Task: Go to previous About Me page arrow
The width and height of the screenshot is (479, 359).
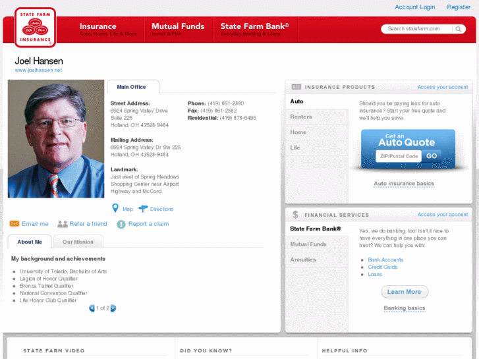Action: 92,308
